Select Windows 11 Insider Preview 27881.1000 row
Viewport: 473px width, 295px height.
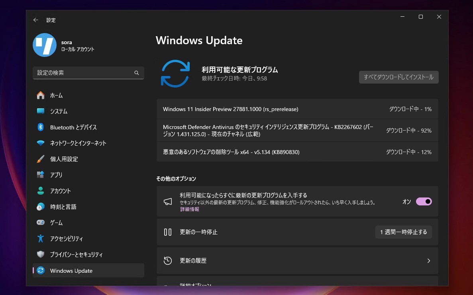pos(297,109)
